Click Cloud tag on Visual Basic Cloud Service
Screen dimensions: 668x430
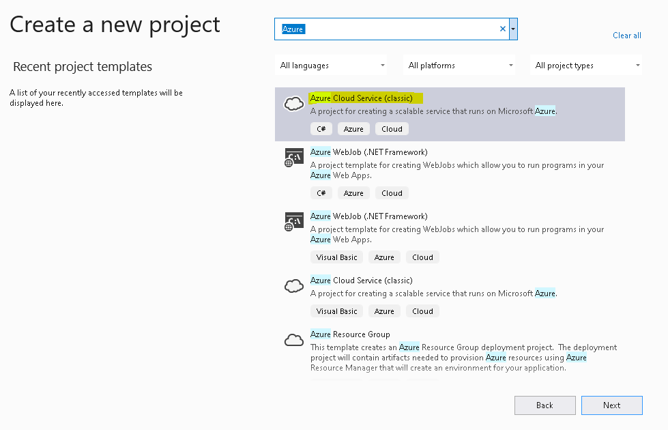(422, 311)
